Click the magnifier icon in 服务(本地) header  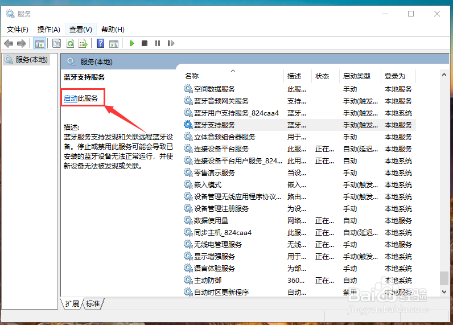coord(71,61)
